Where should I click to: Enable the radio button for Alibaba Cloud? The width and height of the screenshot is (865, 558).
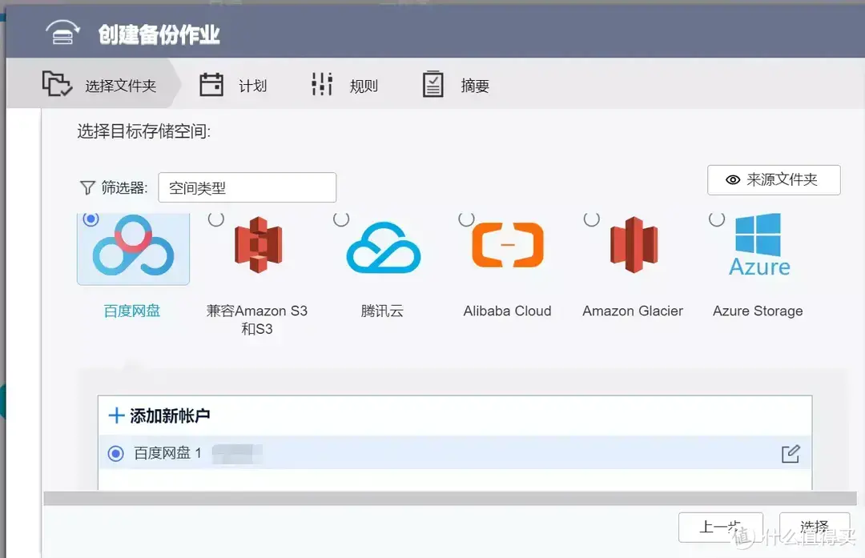[x=465, y=218]
